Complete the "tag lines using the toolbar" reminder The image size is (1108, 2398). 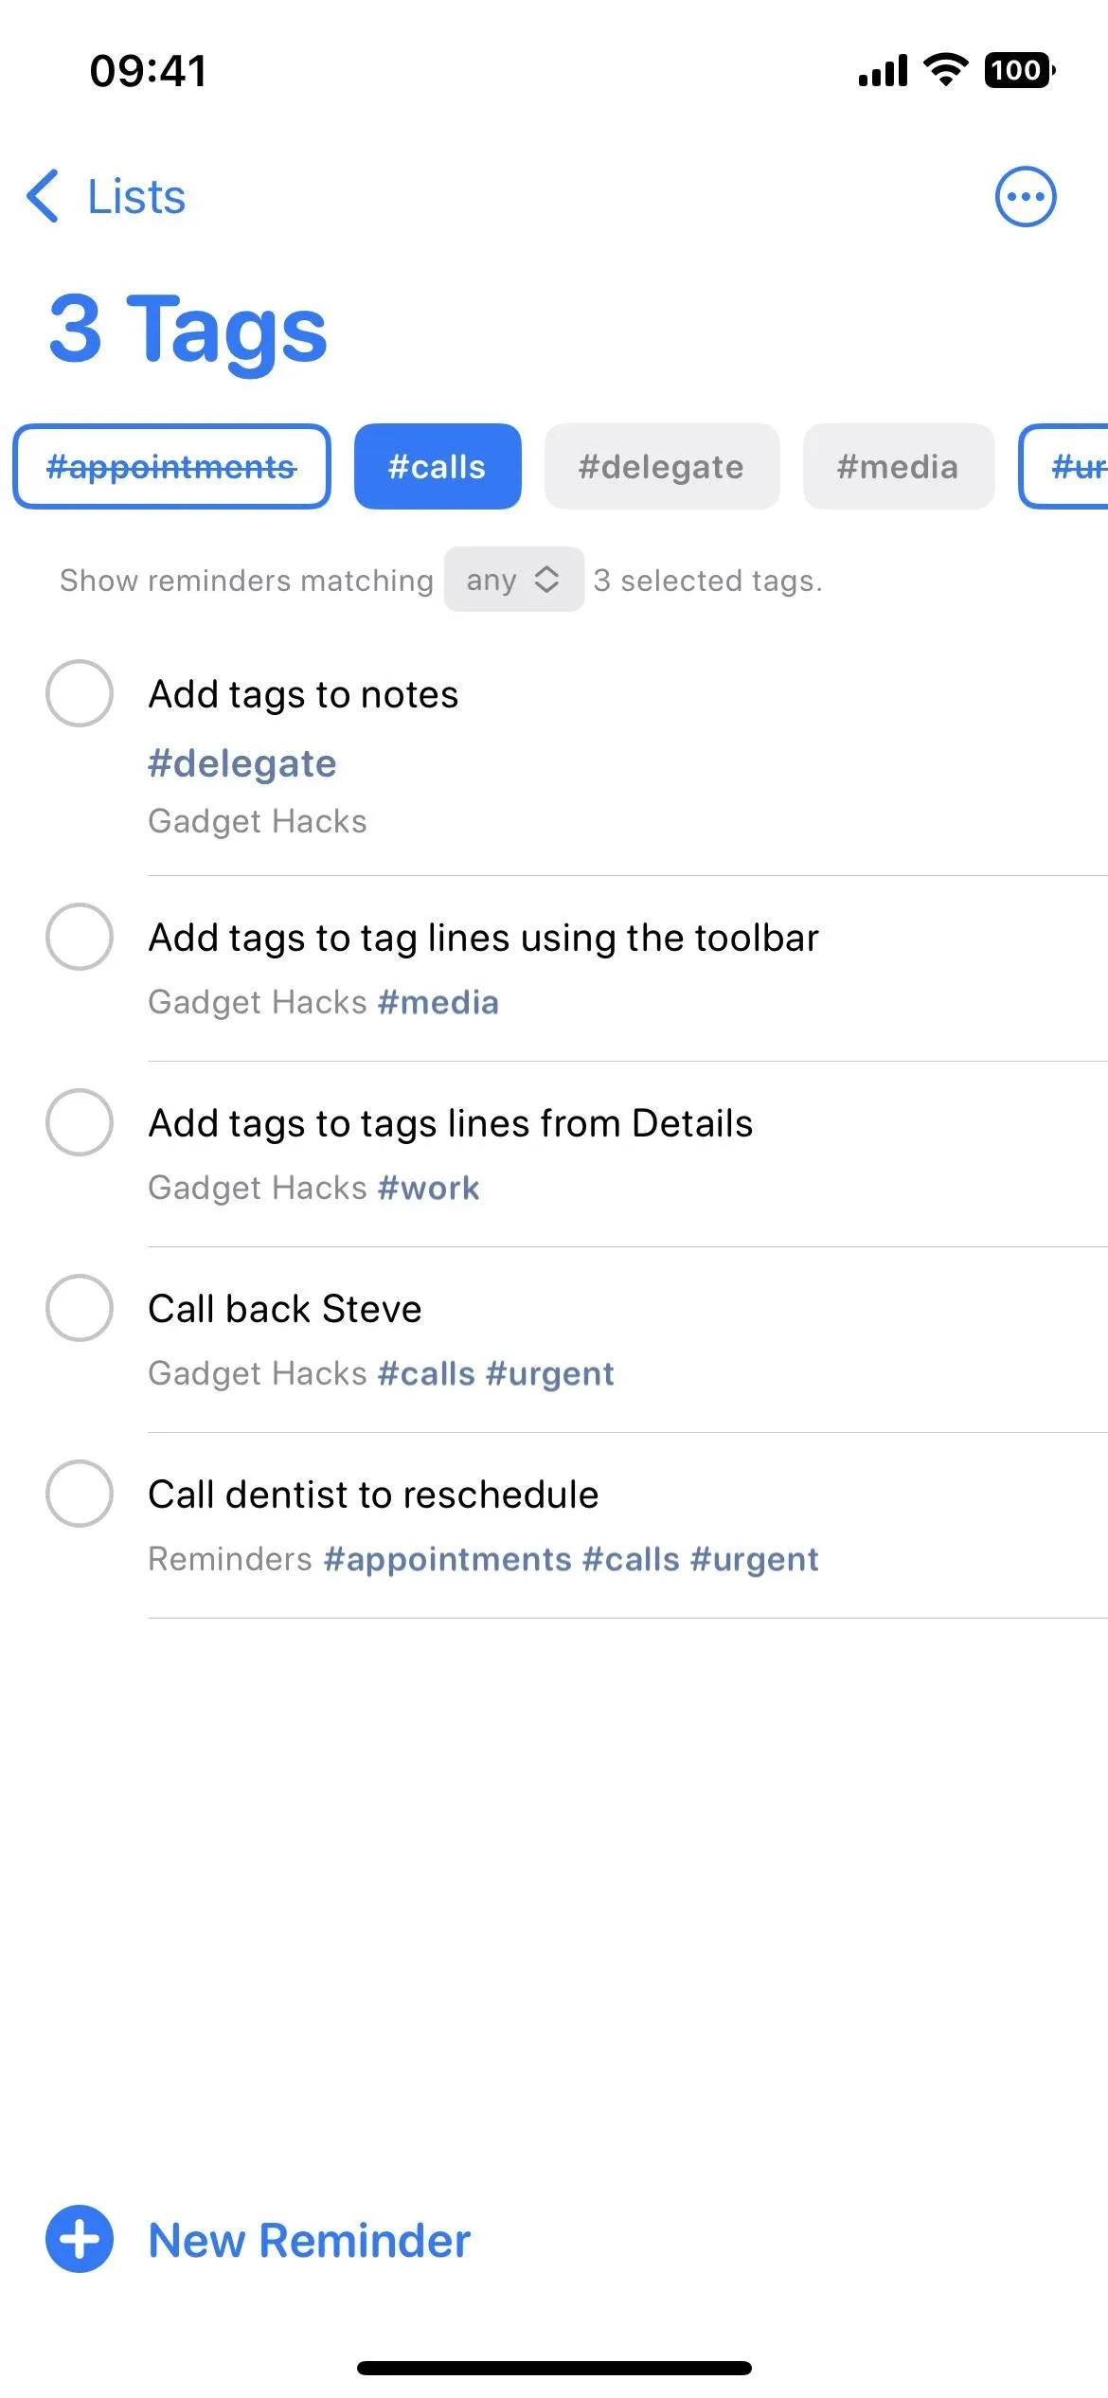point(80,937)
